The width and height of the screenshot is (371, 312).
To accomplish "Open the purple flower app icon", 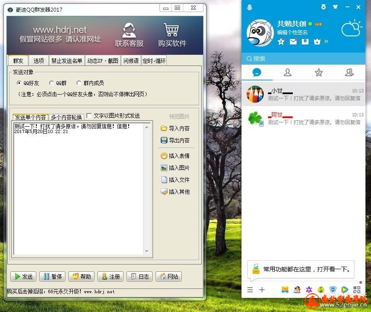I will tap(309, 289).
